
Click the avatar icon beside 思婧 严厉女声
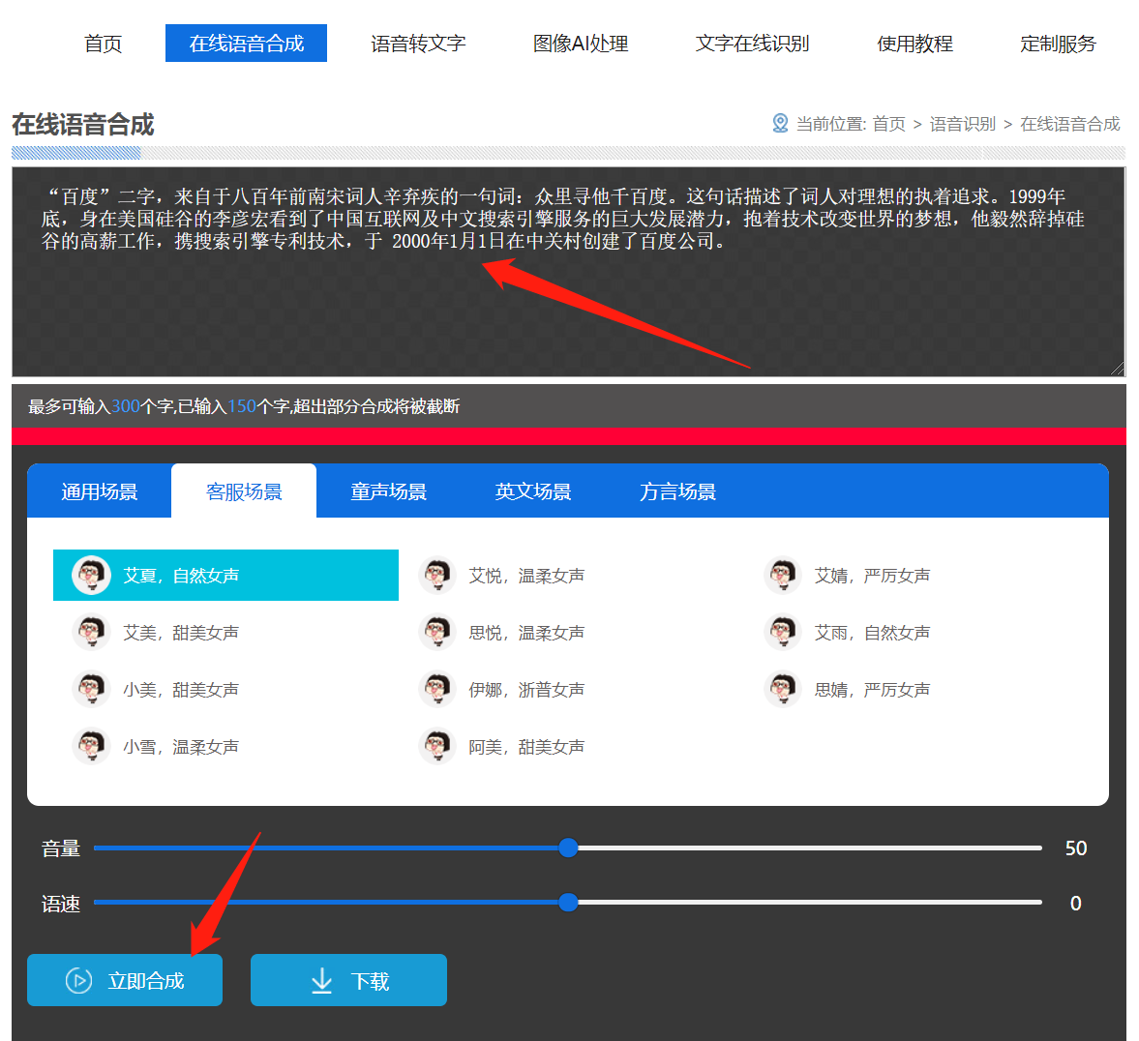[x=783, y=690]
